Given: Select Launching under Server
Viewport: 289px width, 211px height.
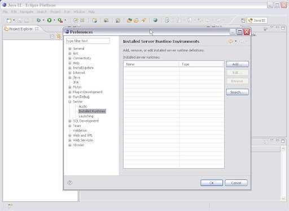Looking at the screenshot, I should (x=86, y=116).
